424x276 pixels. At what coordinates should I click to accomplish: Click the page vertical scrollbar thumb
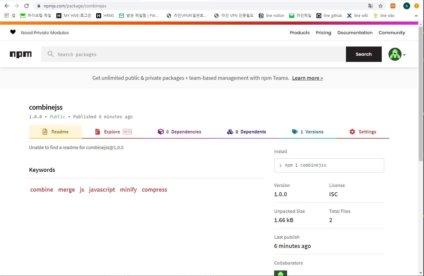pyautogui.click(x=421, y=92)
